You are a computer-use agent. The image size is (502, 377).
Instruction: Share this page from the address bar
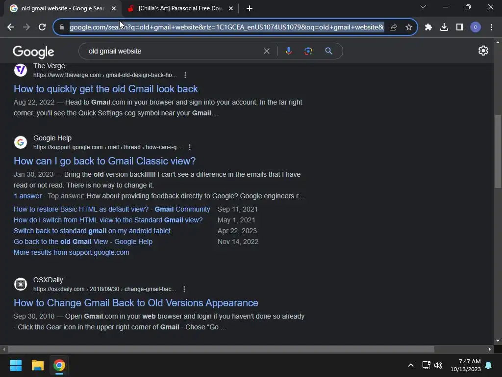click(x=393, y=27)
